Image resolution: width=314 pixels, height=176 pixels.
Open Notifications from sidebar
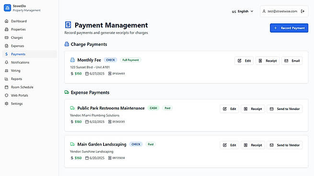click(x=29, y=62)
